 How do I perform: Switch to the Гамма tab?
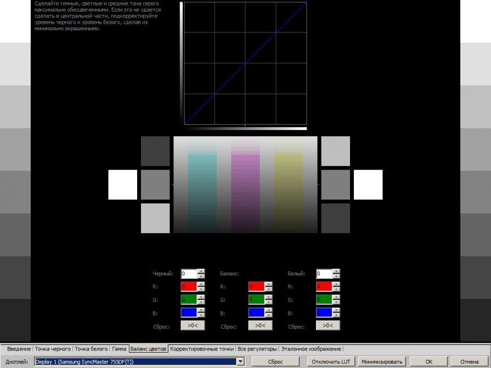point(119,349)
